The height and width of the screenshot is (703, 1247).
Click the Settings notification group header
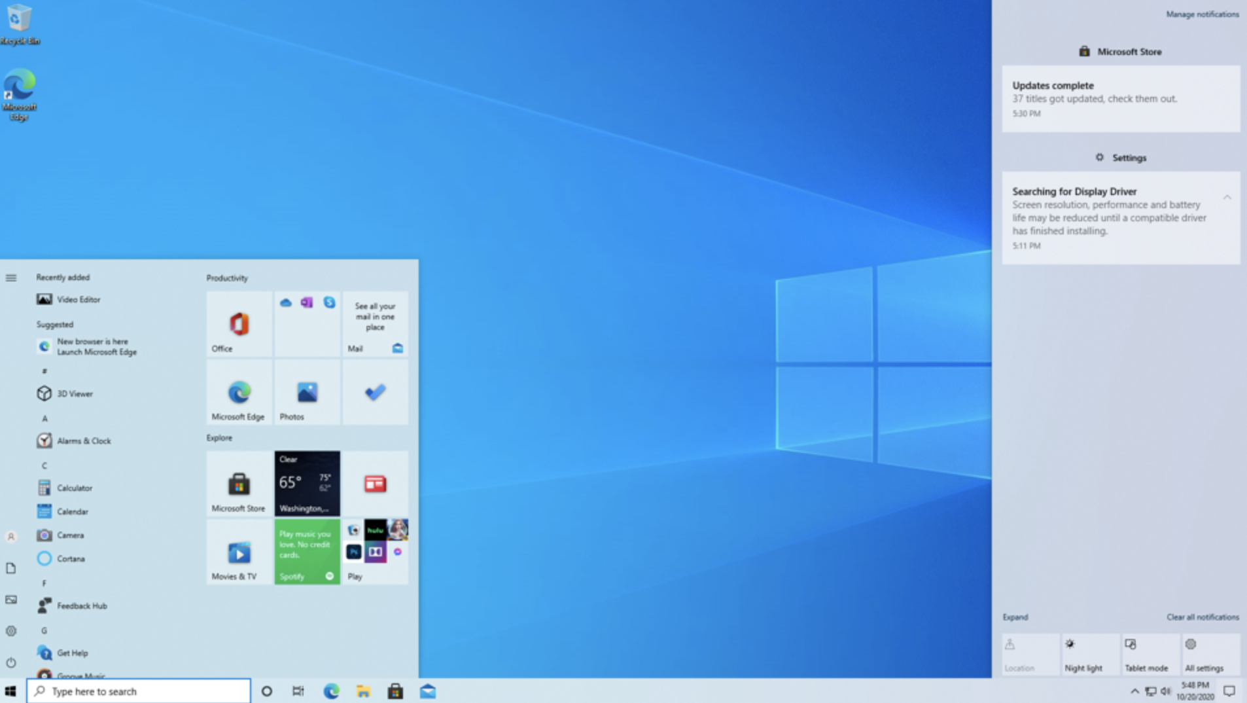[x=1121, y=158]
